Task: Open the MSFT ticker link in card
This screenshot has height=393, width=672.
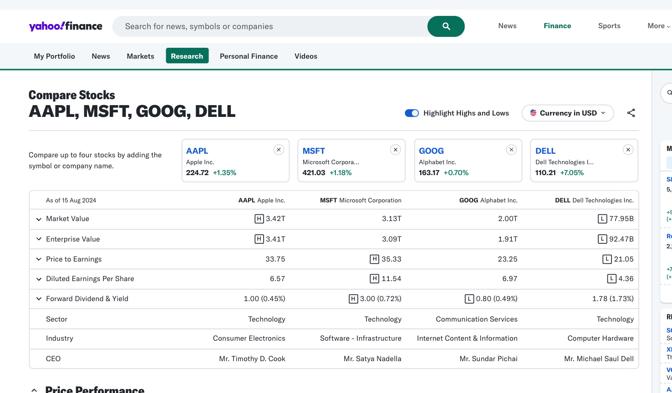Action: click(314, 151)
